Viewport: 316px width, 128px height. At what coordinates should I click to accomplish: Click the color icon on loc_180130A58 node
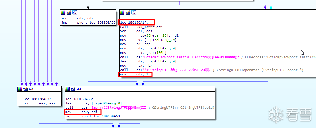pyautogui.click(x=67, y=89)
